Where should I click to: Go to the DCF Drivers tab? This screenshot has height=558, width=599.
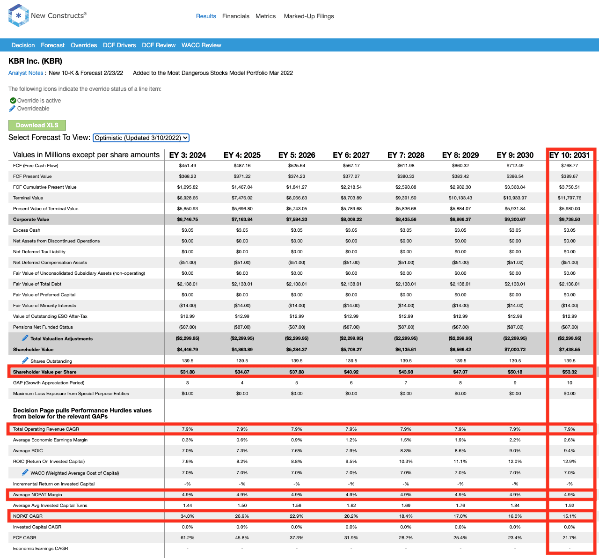[119, 45]
